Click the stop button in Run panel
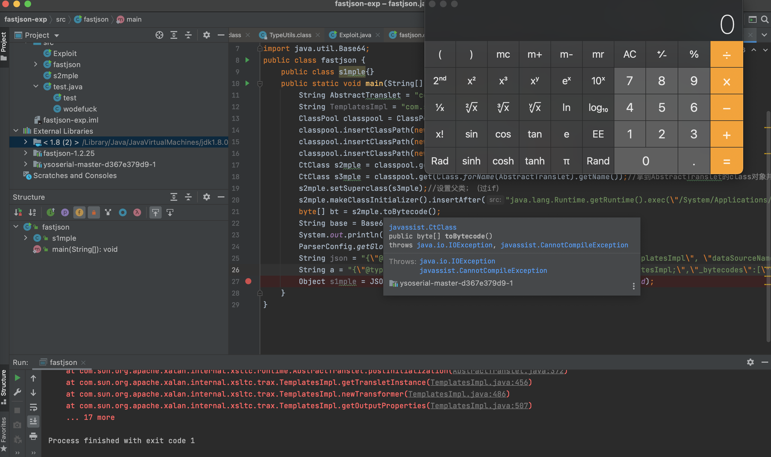 [17, 410]
